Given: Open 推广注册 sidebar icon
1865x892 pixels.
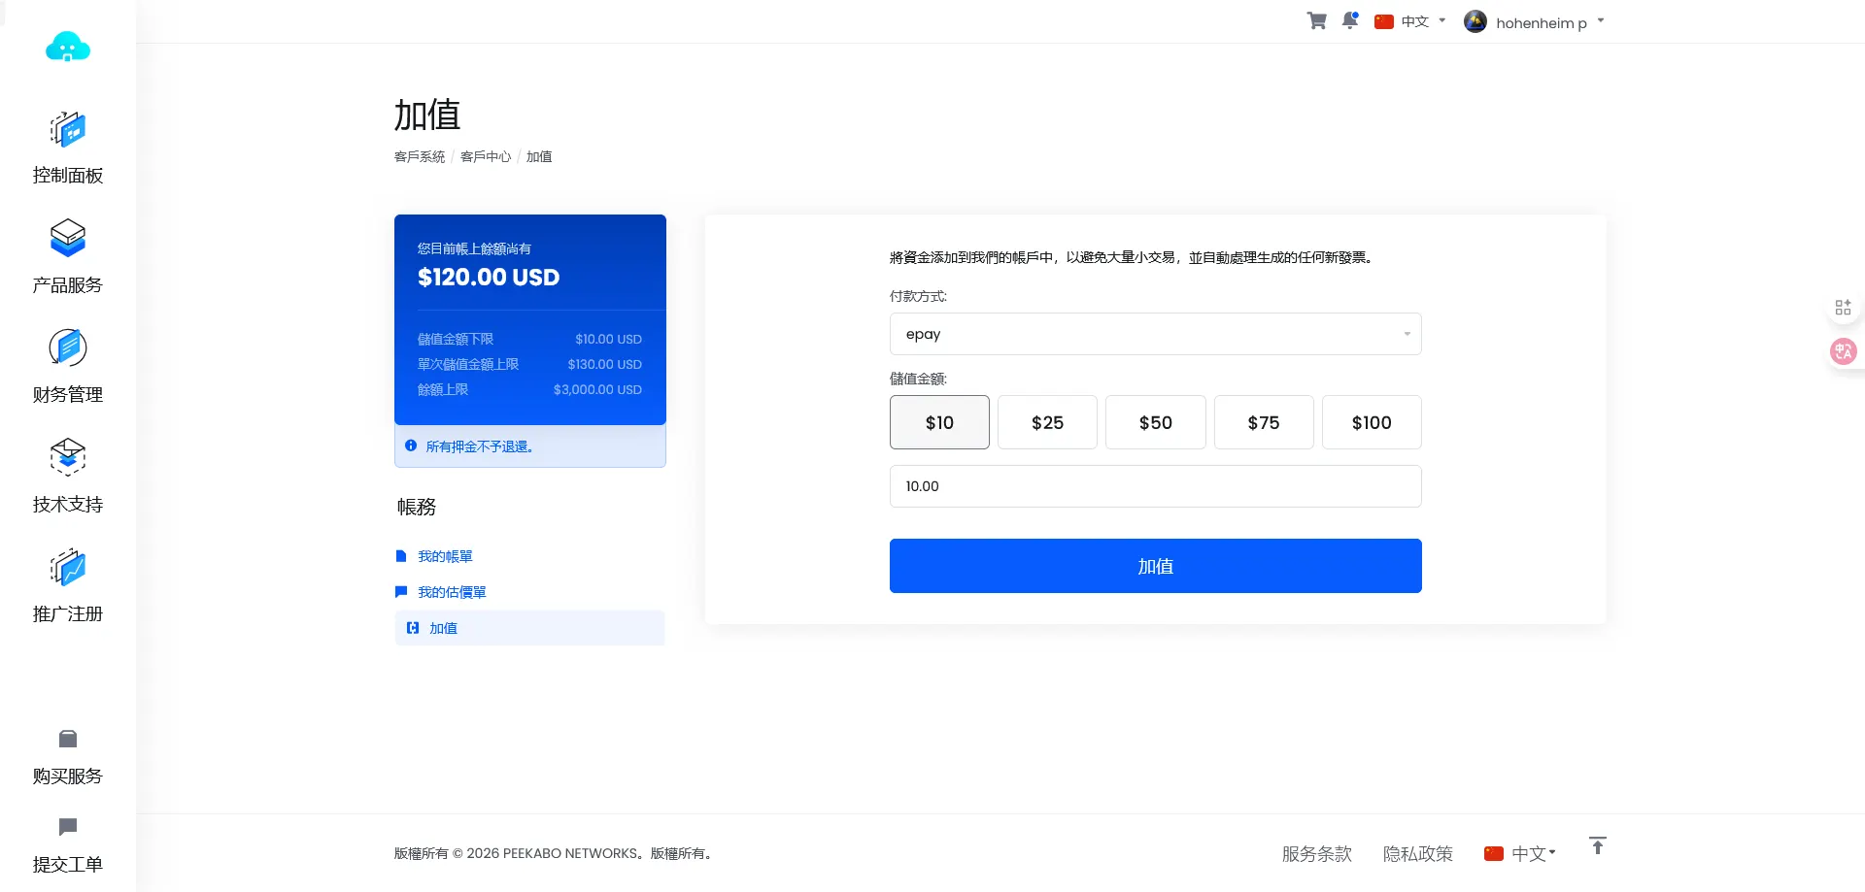Looking at the screenshot, I should (68, 568).
